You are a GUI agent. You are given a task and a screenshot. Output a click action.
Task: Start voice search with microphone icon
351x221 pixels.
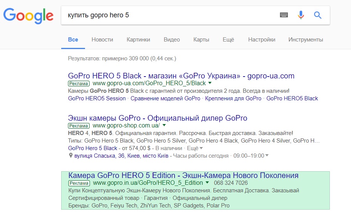(301, 15)
